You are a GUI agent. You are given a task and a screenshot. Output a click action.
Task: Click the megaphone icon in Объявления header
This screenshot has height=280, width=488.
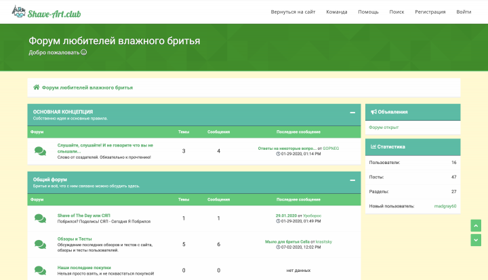click(373, 112)
